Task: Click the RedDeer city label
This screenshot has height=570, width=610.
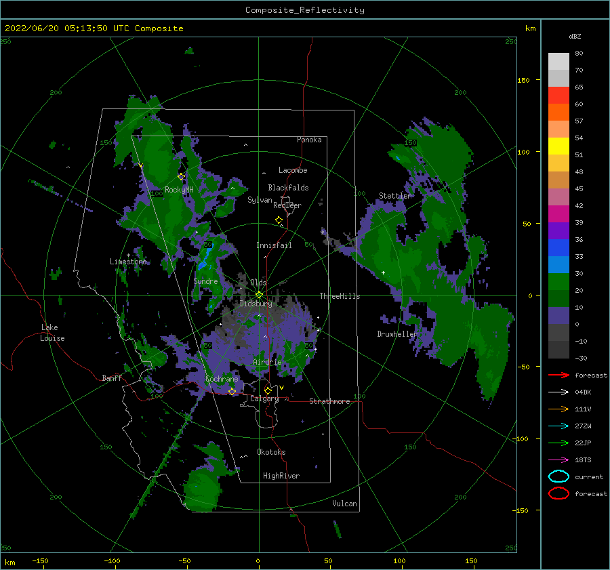Action: click(x=287, y=205)
